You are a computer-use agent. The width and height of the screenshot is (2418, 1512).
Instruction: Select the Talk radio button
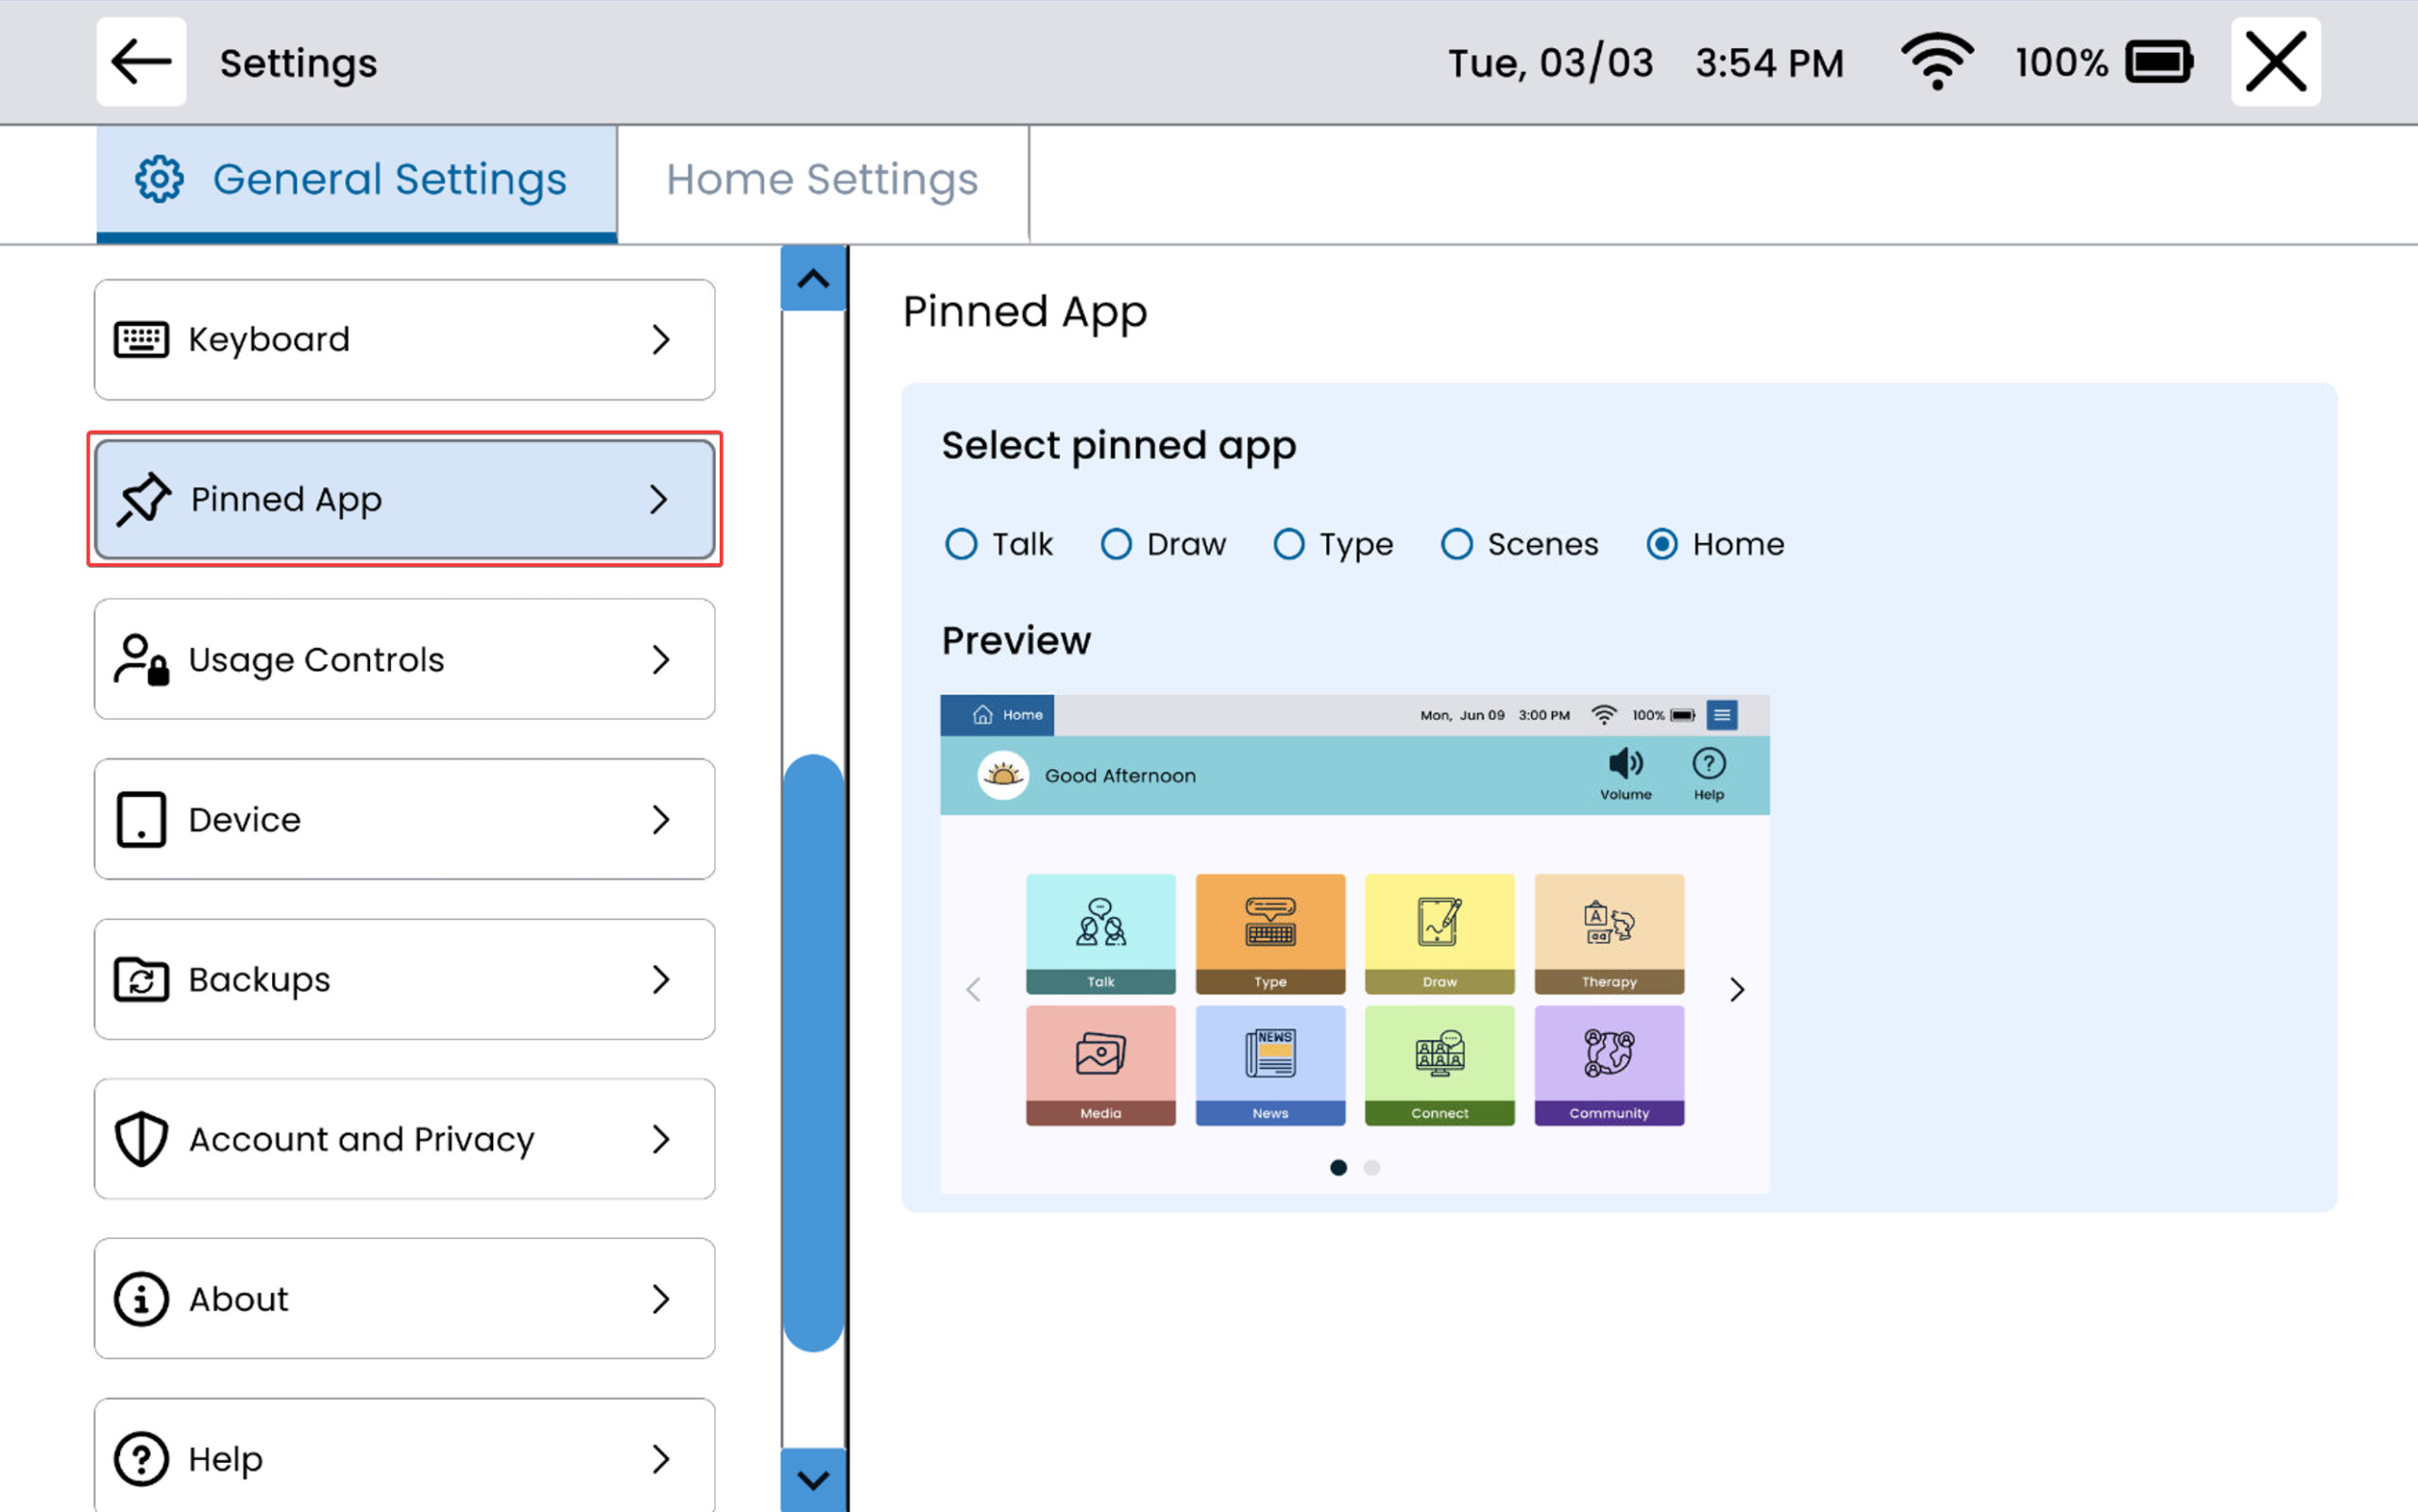[961, 544]
